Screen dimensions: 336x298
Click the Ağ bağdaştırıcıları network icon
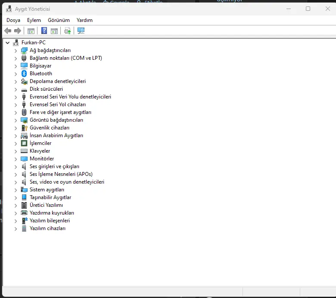pos(24,50)
